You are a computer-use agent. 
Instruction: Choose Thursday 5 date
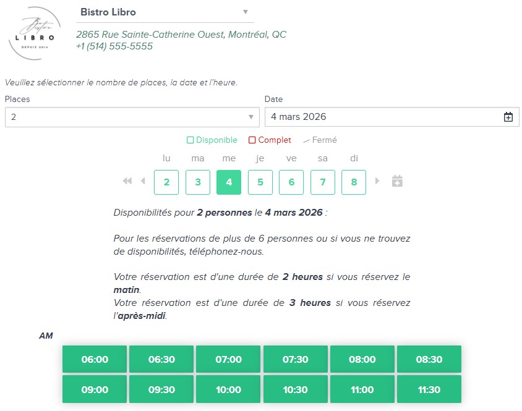point(260,182)
